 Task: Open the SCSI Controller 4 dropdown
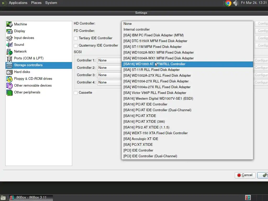[109, 82]
